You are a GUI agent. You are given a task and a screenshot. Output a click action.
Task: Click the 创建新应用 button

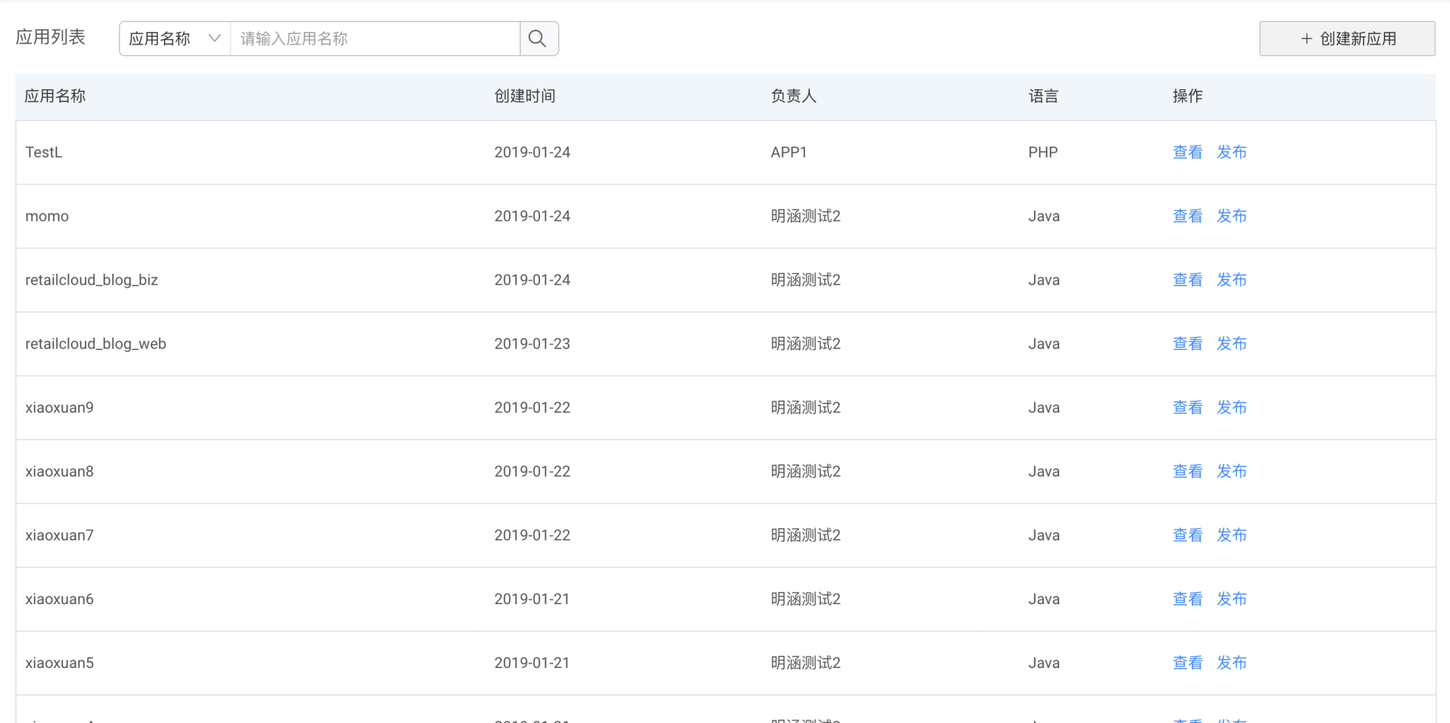1347,38
